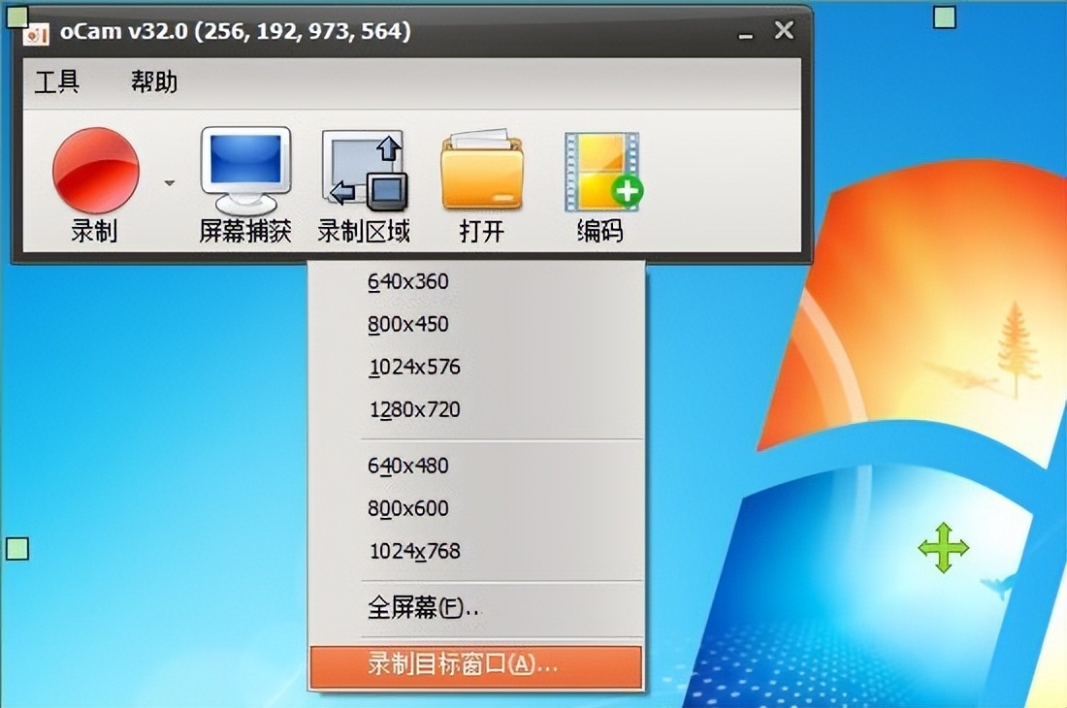Click 录制目标窗口(A)... menu entry
1067x708 pixels.
coord(476,666)
